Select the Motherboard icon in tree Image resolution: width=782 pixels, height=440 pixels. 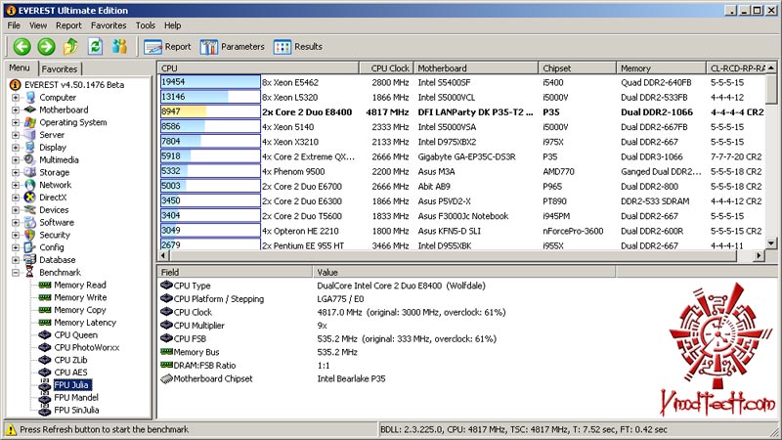(x=30, y=110)
